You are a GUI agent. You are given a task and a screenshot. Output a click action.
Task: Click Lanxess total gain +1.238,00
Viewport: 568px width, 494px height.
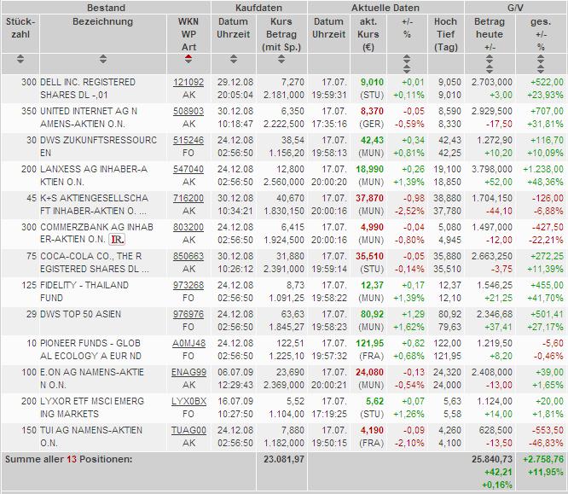(x=543, y=169)
